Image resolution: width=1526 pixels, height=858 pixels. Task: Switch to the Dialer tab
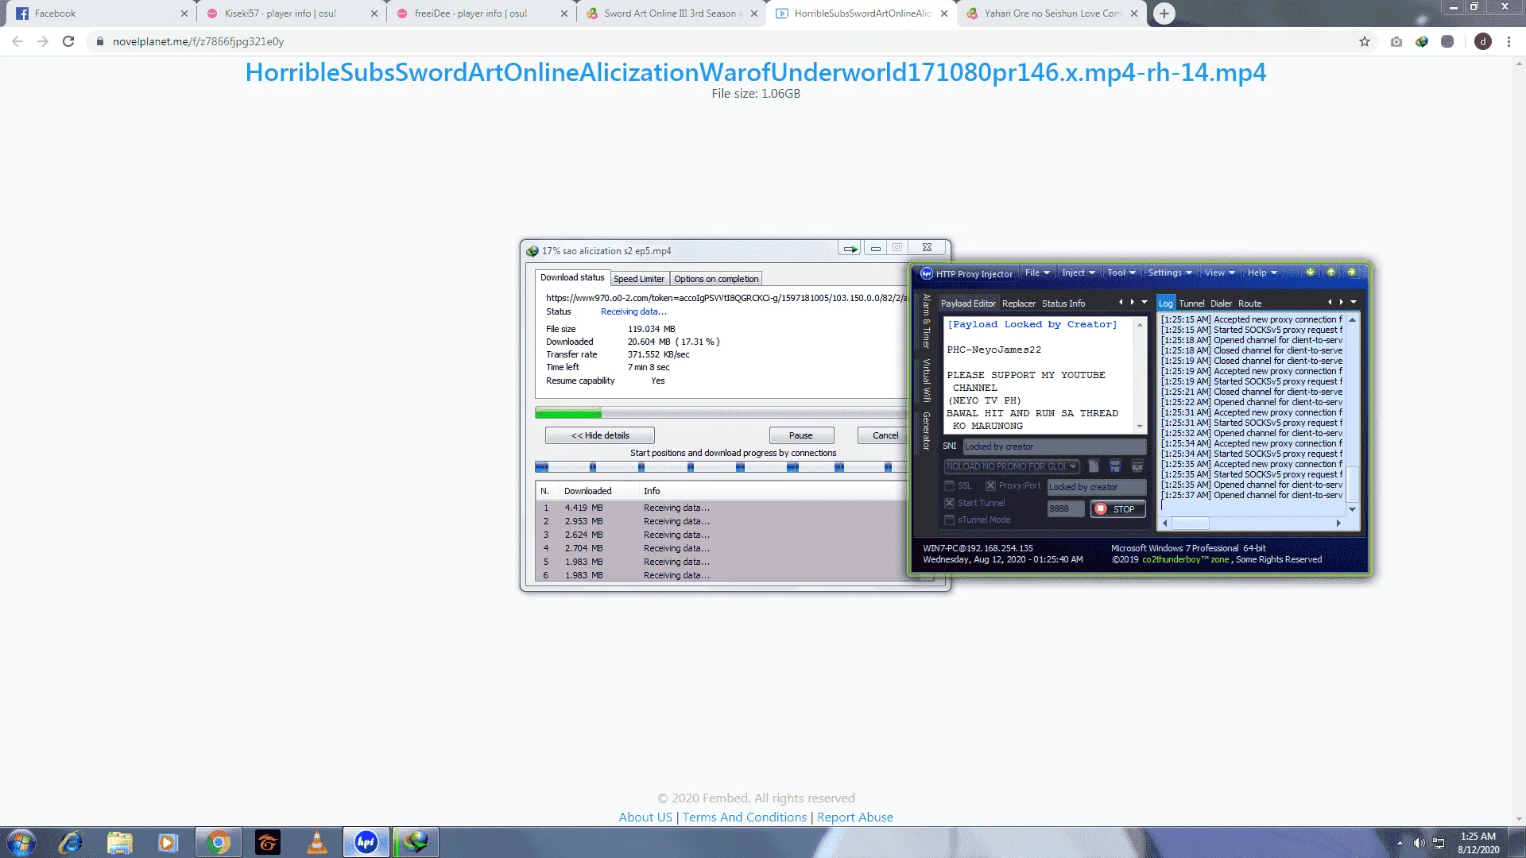(1221, 303)
